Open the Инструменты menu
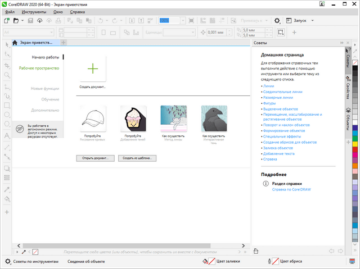This screenshot has width=360, height=269. (x=34, y=11)
